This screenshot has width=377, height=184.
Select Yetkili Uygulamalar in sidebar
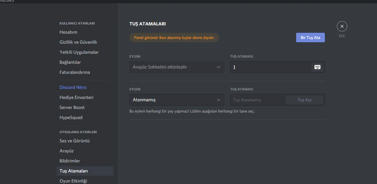79,52
